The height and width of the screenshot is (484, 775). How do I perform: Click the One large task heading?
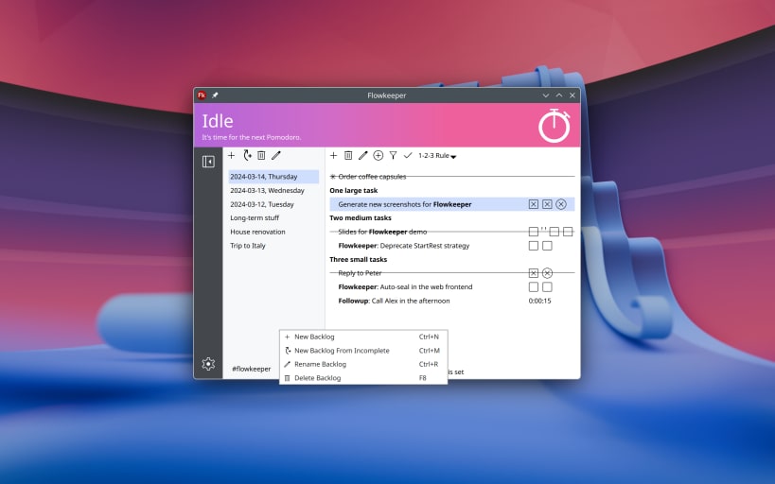point(353,190)
